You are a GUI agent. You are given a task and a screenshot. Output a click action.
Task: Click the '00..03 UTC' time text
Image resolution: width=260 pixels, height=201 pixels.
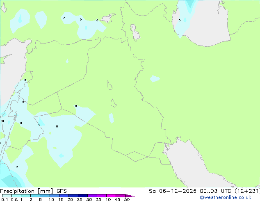tap(215, 191)
